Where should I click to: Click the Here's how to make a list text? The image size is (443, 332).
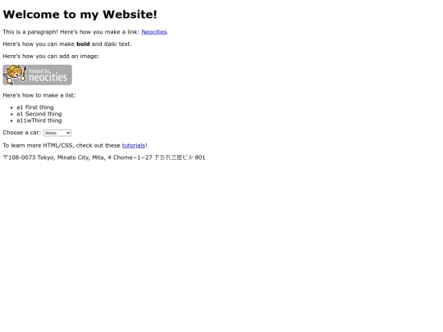(39, 95)
